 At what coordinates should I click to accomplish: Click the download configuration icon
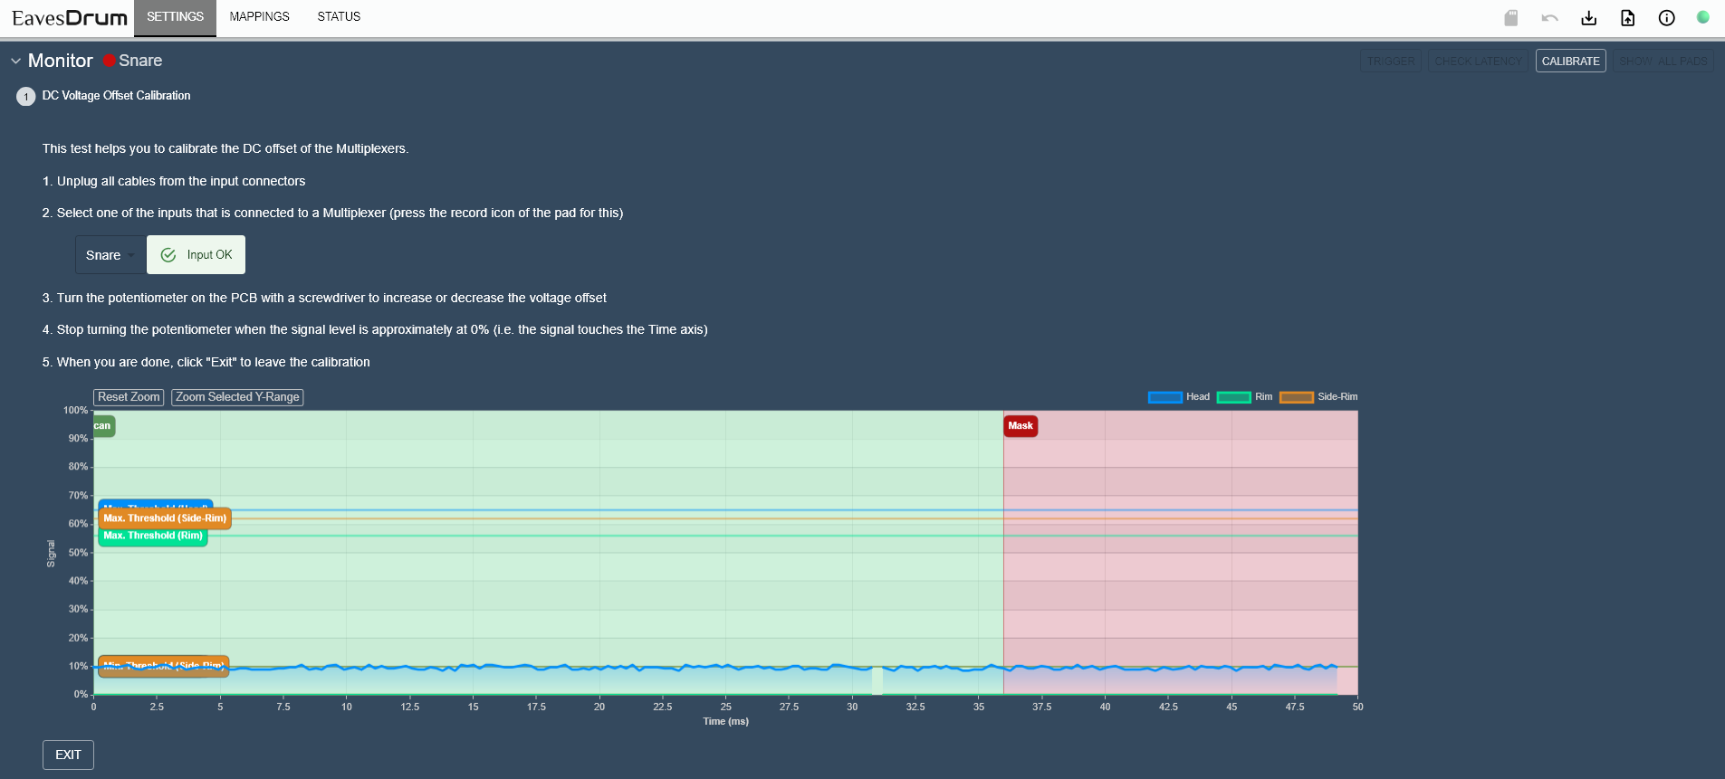tap(1588, 18)
